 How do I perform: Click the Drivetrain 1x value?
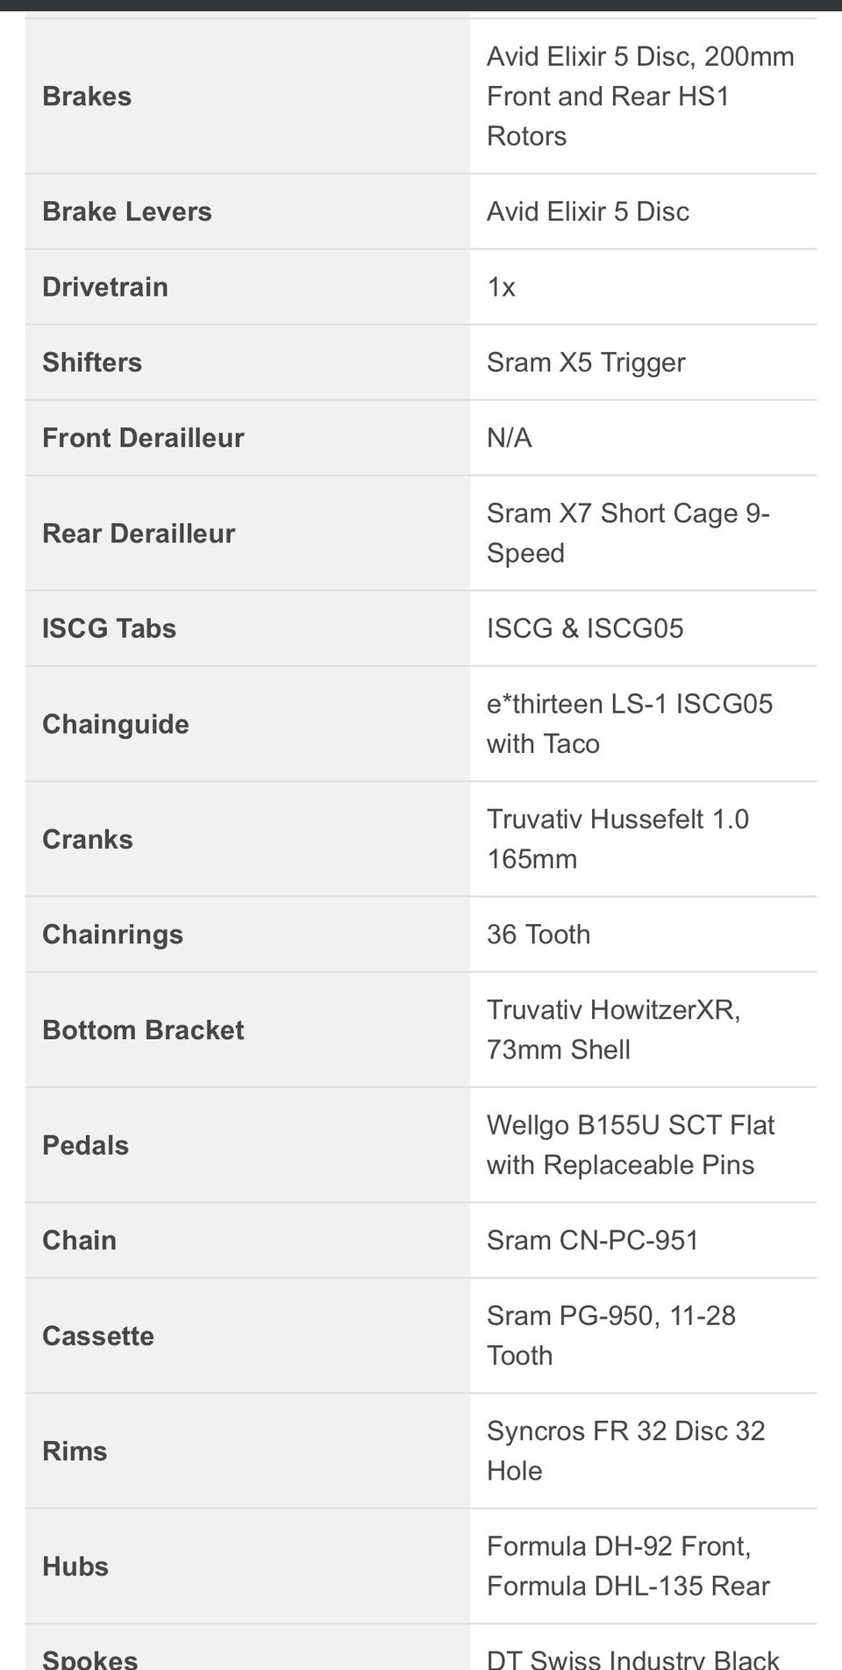tap(501, 287)
